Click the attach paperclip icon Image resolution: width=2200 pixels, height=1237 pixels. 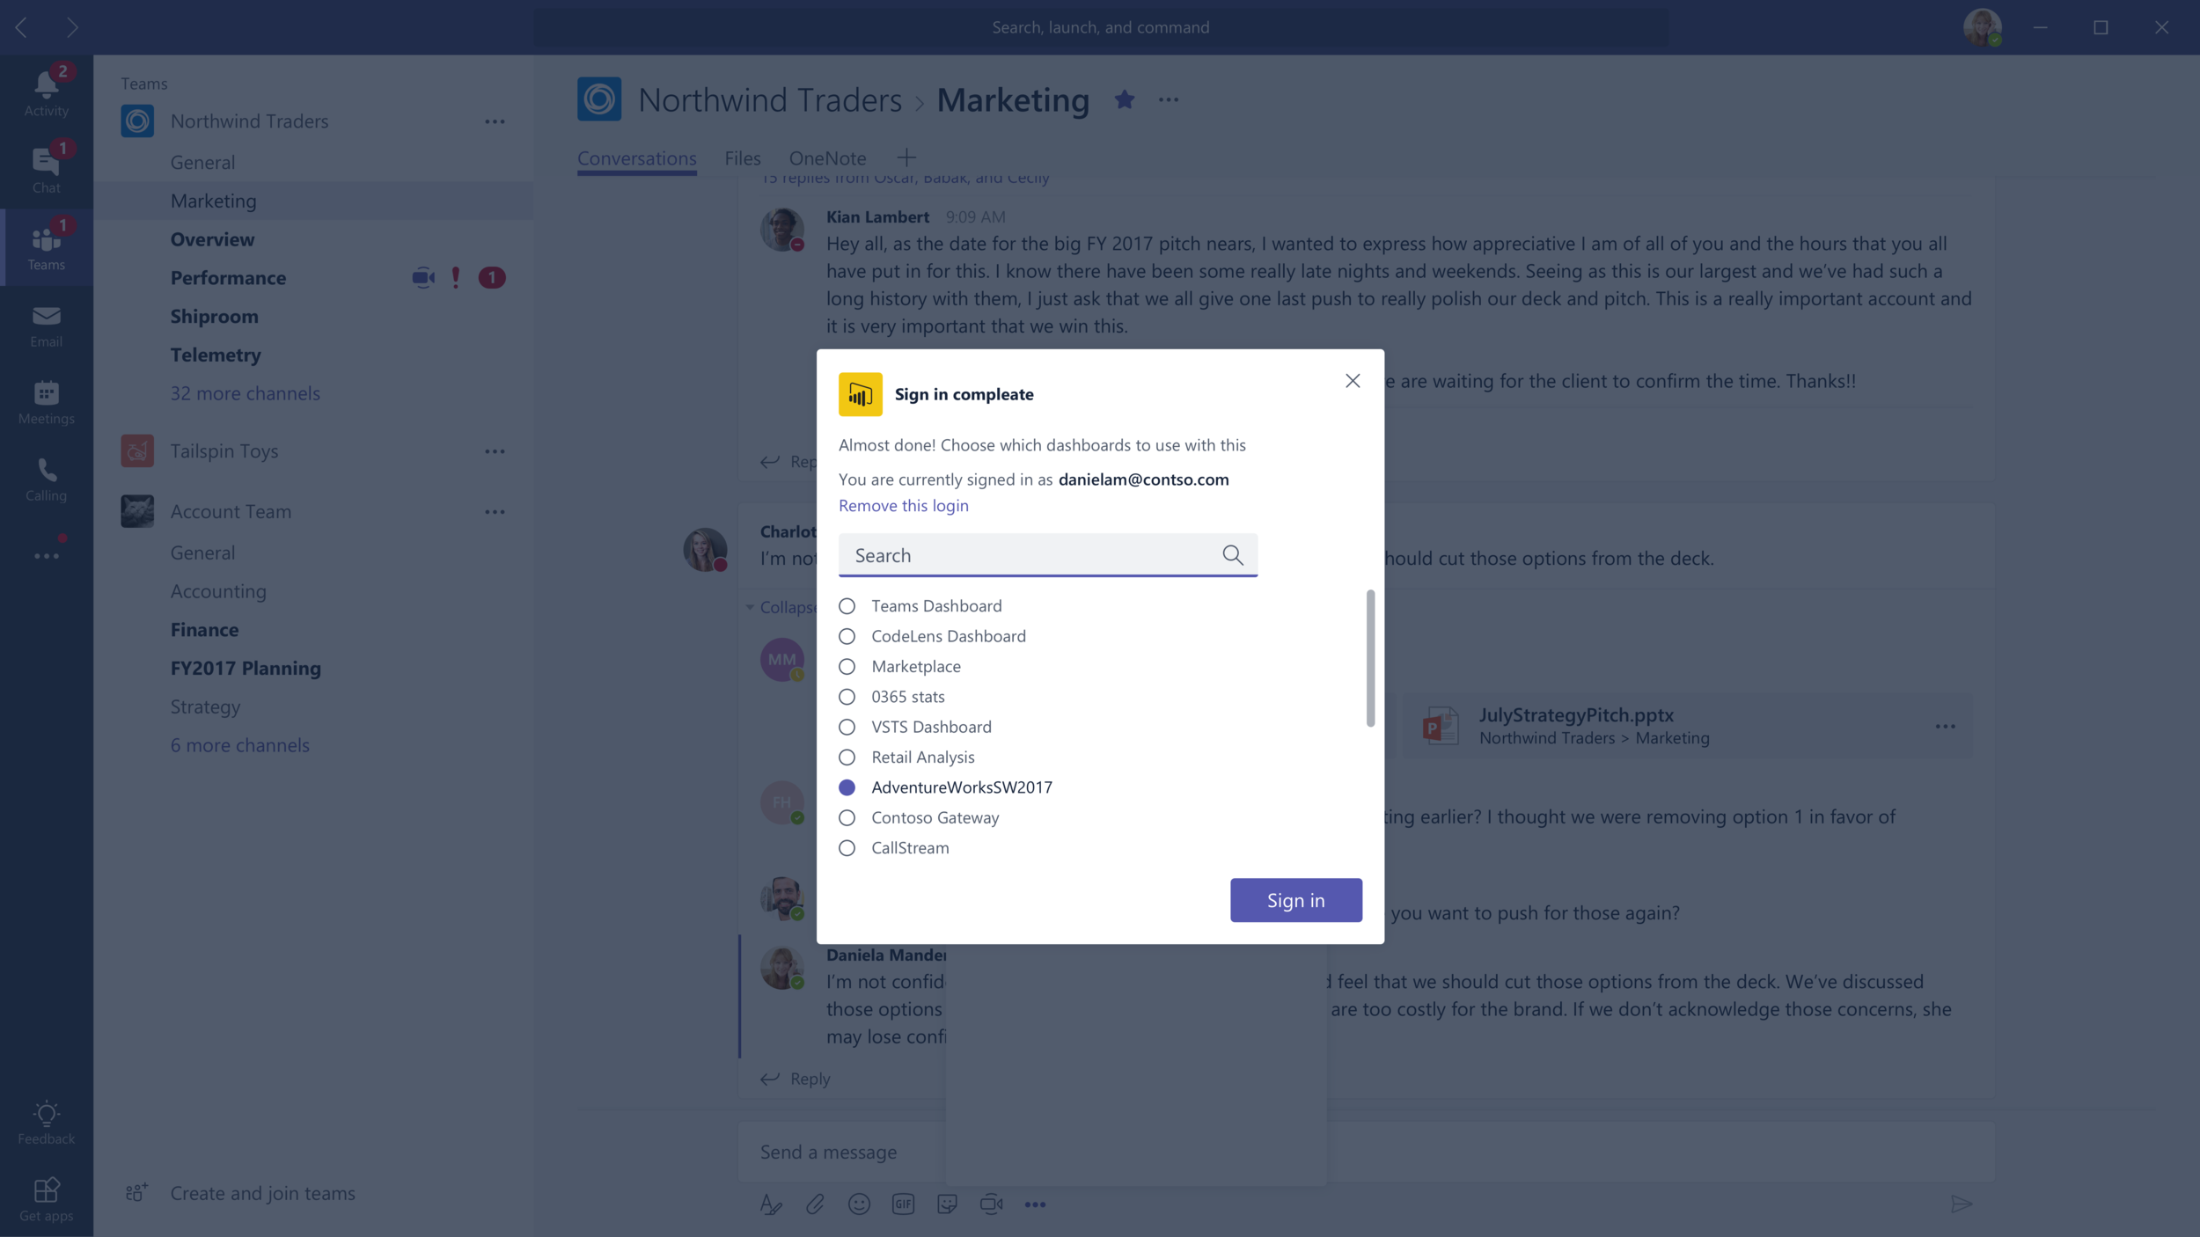[815, 1204]
